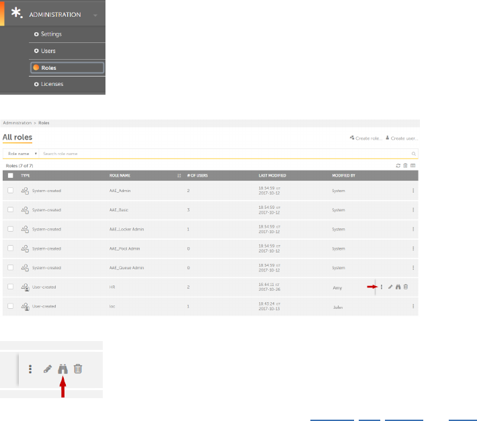This screenshot has height=421, width=477.
Task: Click the TYPE column header
Action: tap(26, 175)
